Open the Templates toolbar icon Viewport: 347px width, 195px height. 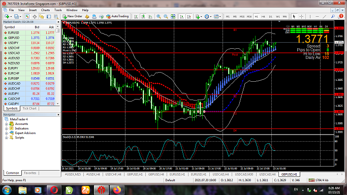pyautogui.click(x=216, y=16)
